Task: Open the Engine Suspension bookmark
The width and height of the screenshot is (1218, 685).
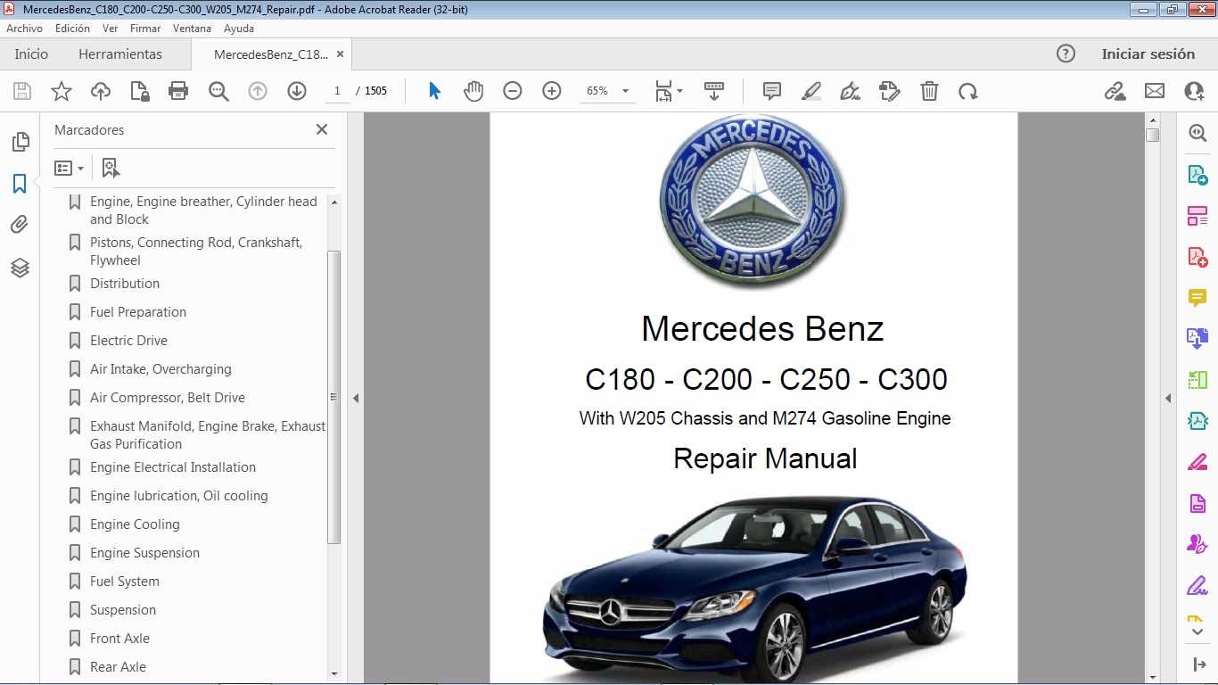Action: click(x=144, y=553)
